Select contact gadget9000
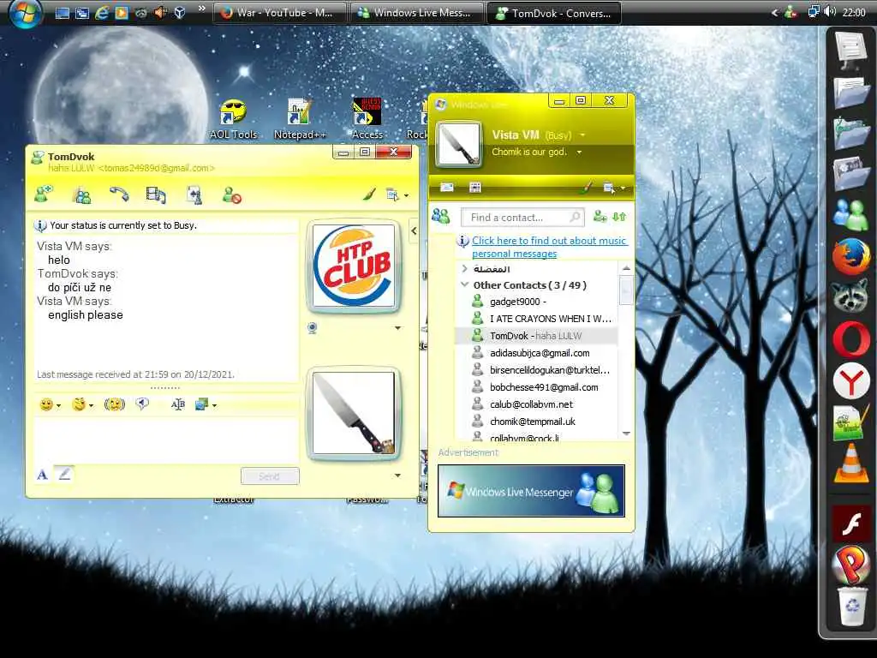Screen dimensions: 877x658 coord(517,302)
